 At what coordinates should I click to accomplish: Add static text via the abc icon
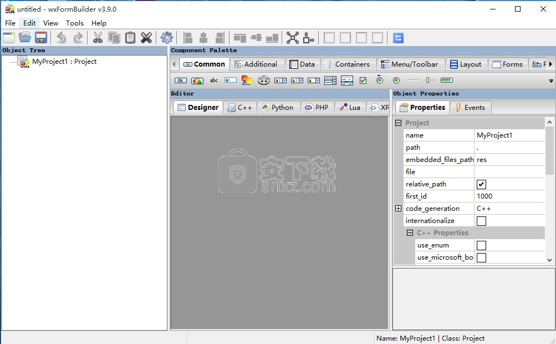click(x=213, y=80)
